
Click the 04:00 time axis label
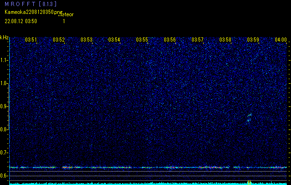tap(281, 39)
